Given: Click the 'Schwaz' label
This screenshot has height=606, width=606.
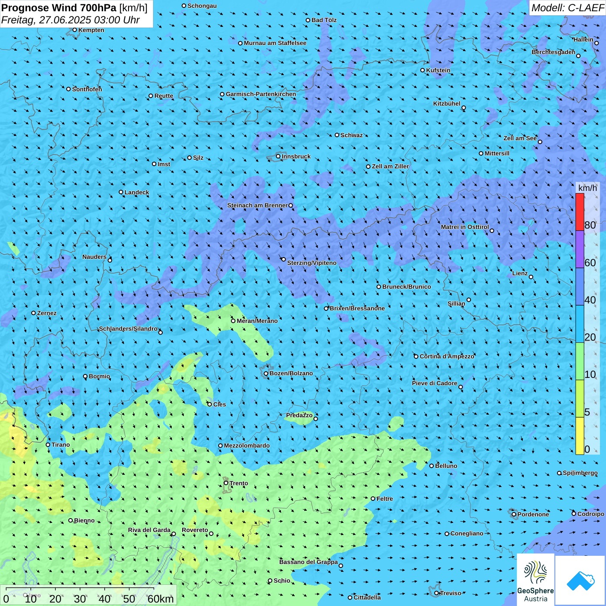Looking at the screenshot, I should click(x=351, y=135).
